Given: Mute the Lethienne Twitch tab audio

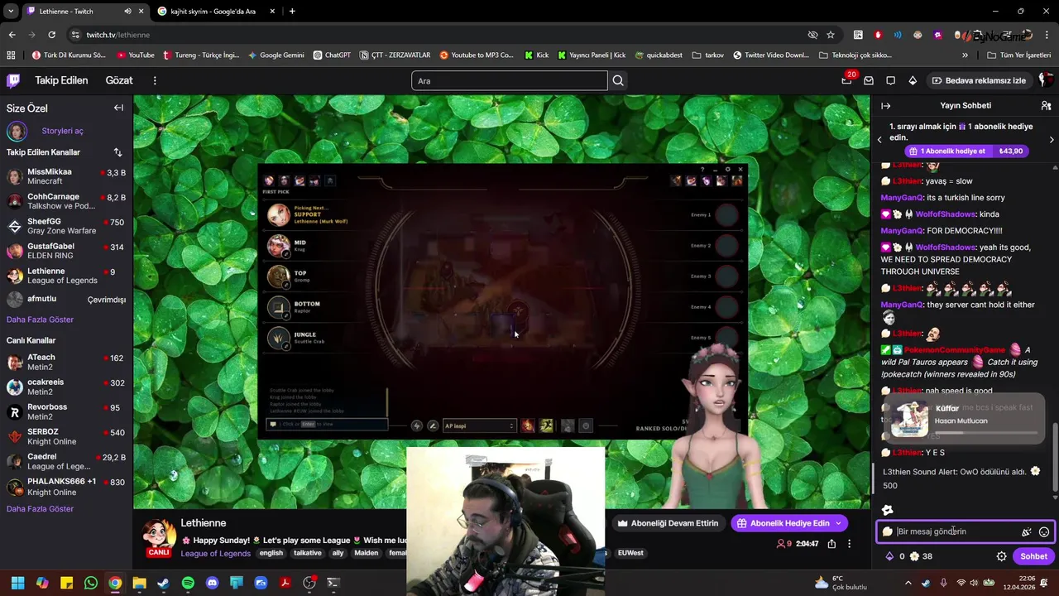Looking at the screenshot, I should coord(127,12).
